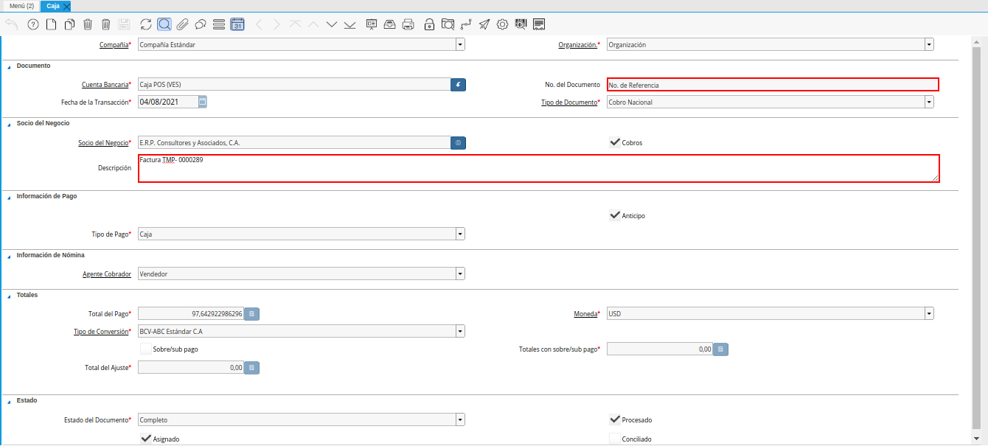Open the Attachment paperclip icon

pyautogui.click(x=182, y=24)
